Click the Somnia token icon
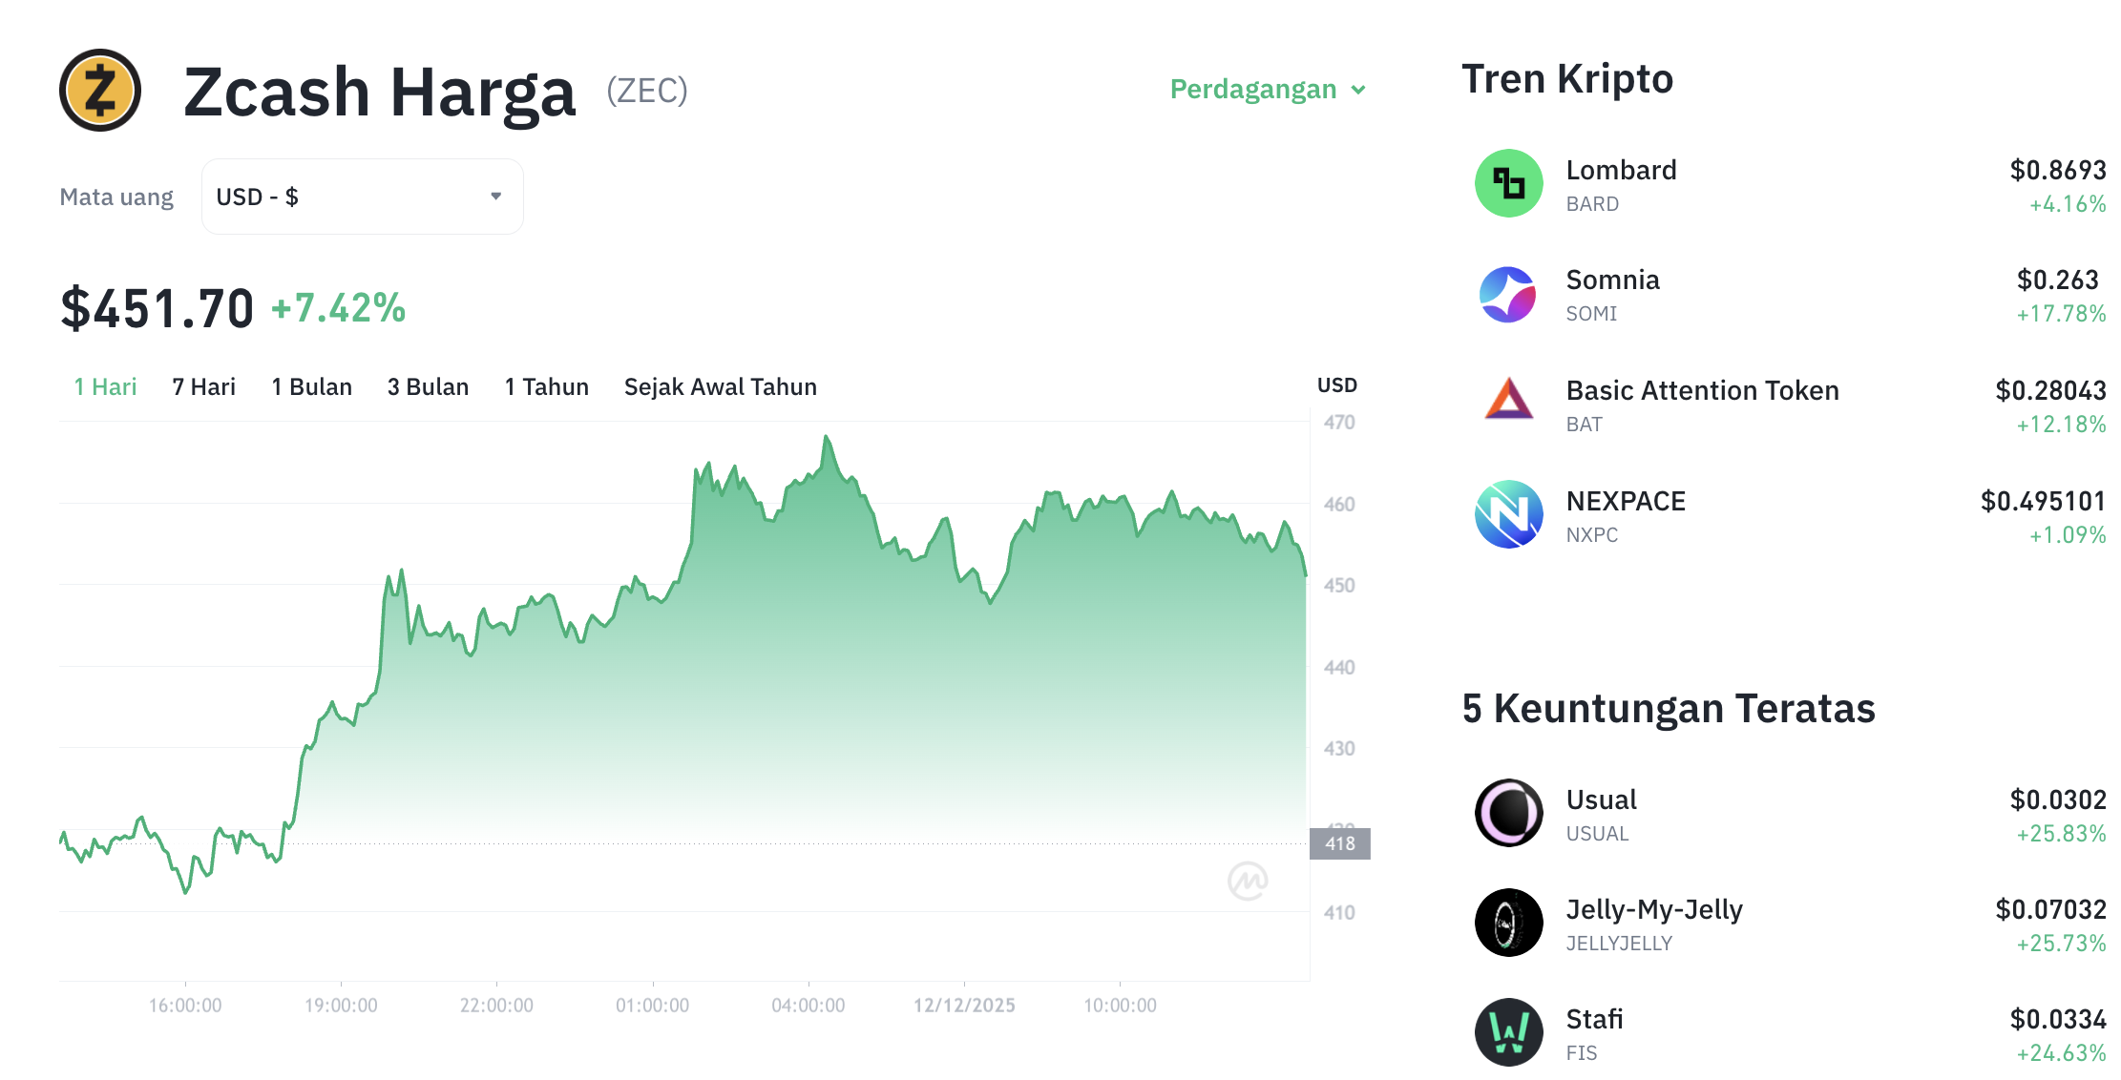Screen dimensions: 2121x1080 1508,296
